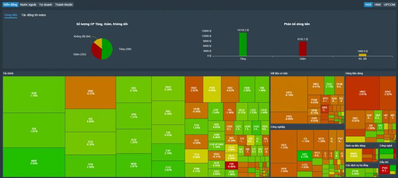The image size is (398, 178).
Task: Select the Dòng tiền sub-tab
Action: pos(11,15)
